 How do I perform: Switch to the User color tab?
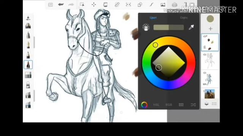click(x=153, y=18)
